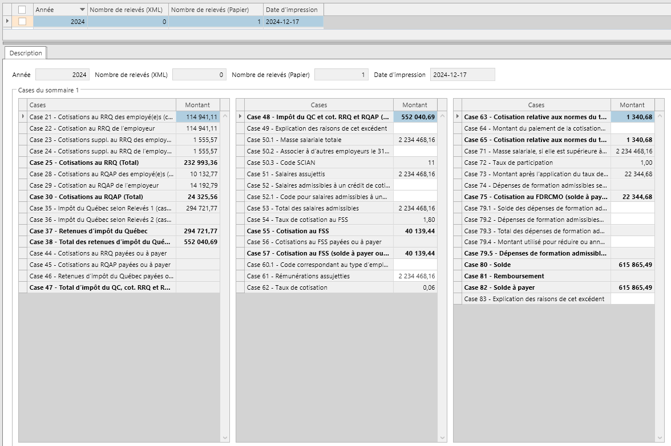Viewport: 671px width, 446px height.
Task: Select the row Case 51 - Salaires assujettis
Action: (x=337, y=174)
